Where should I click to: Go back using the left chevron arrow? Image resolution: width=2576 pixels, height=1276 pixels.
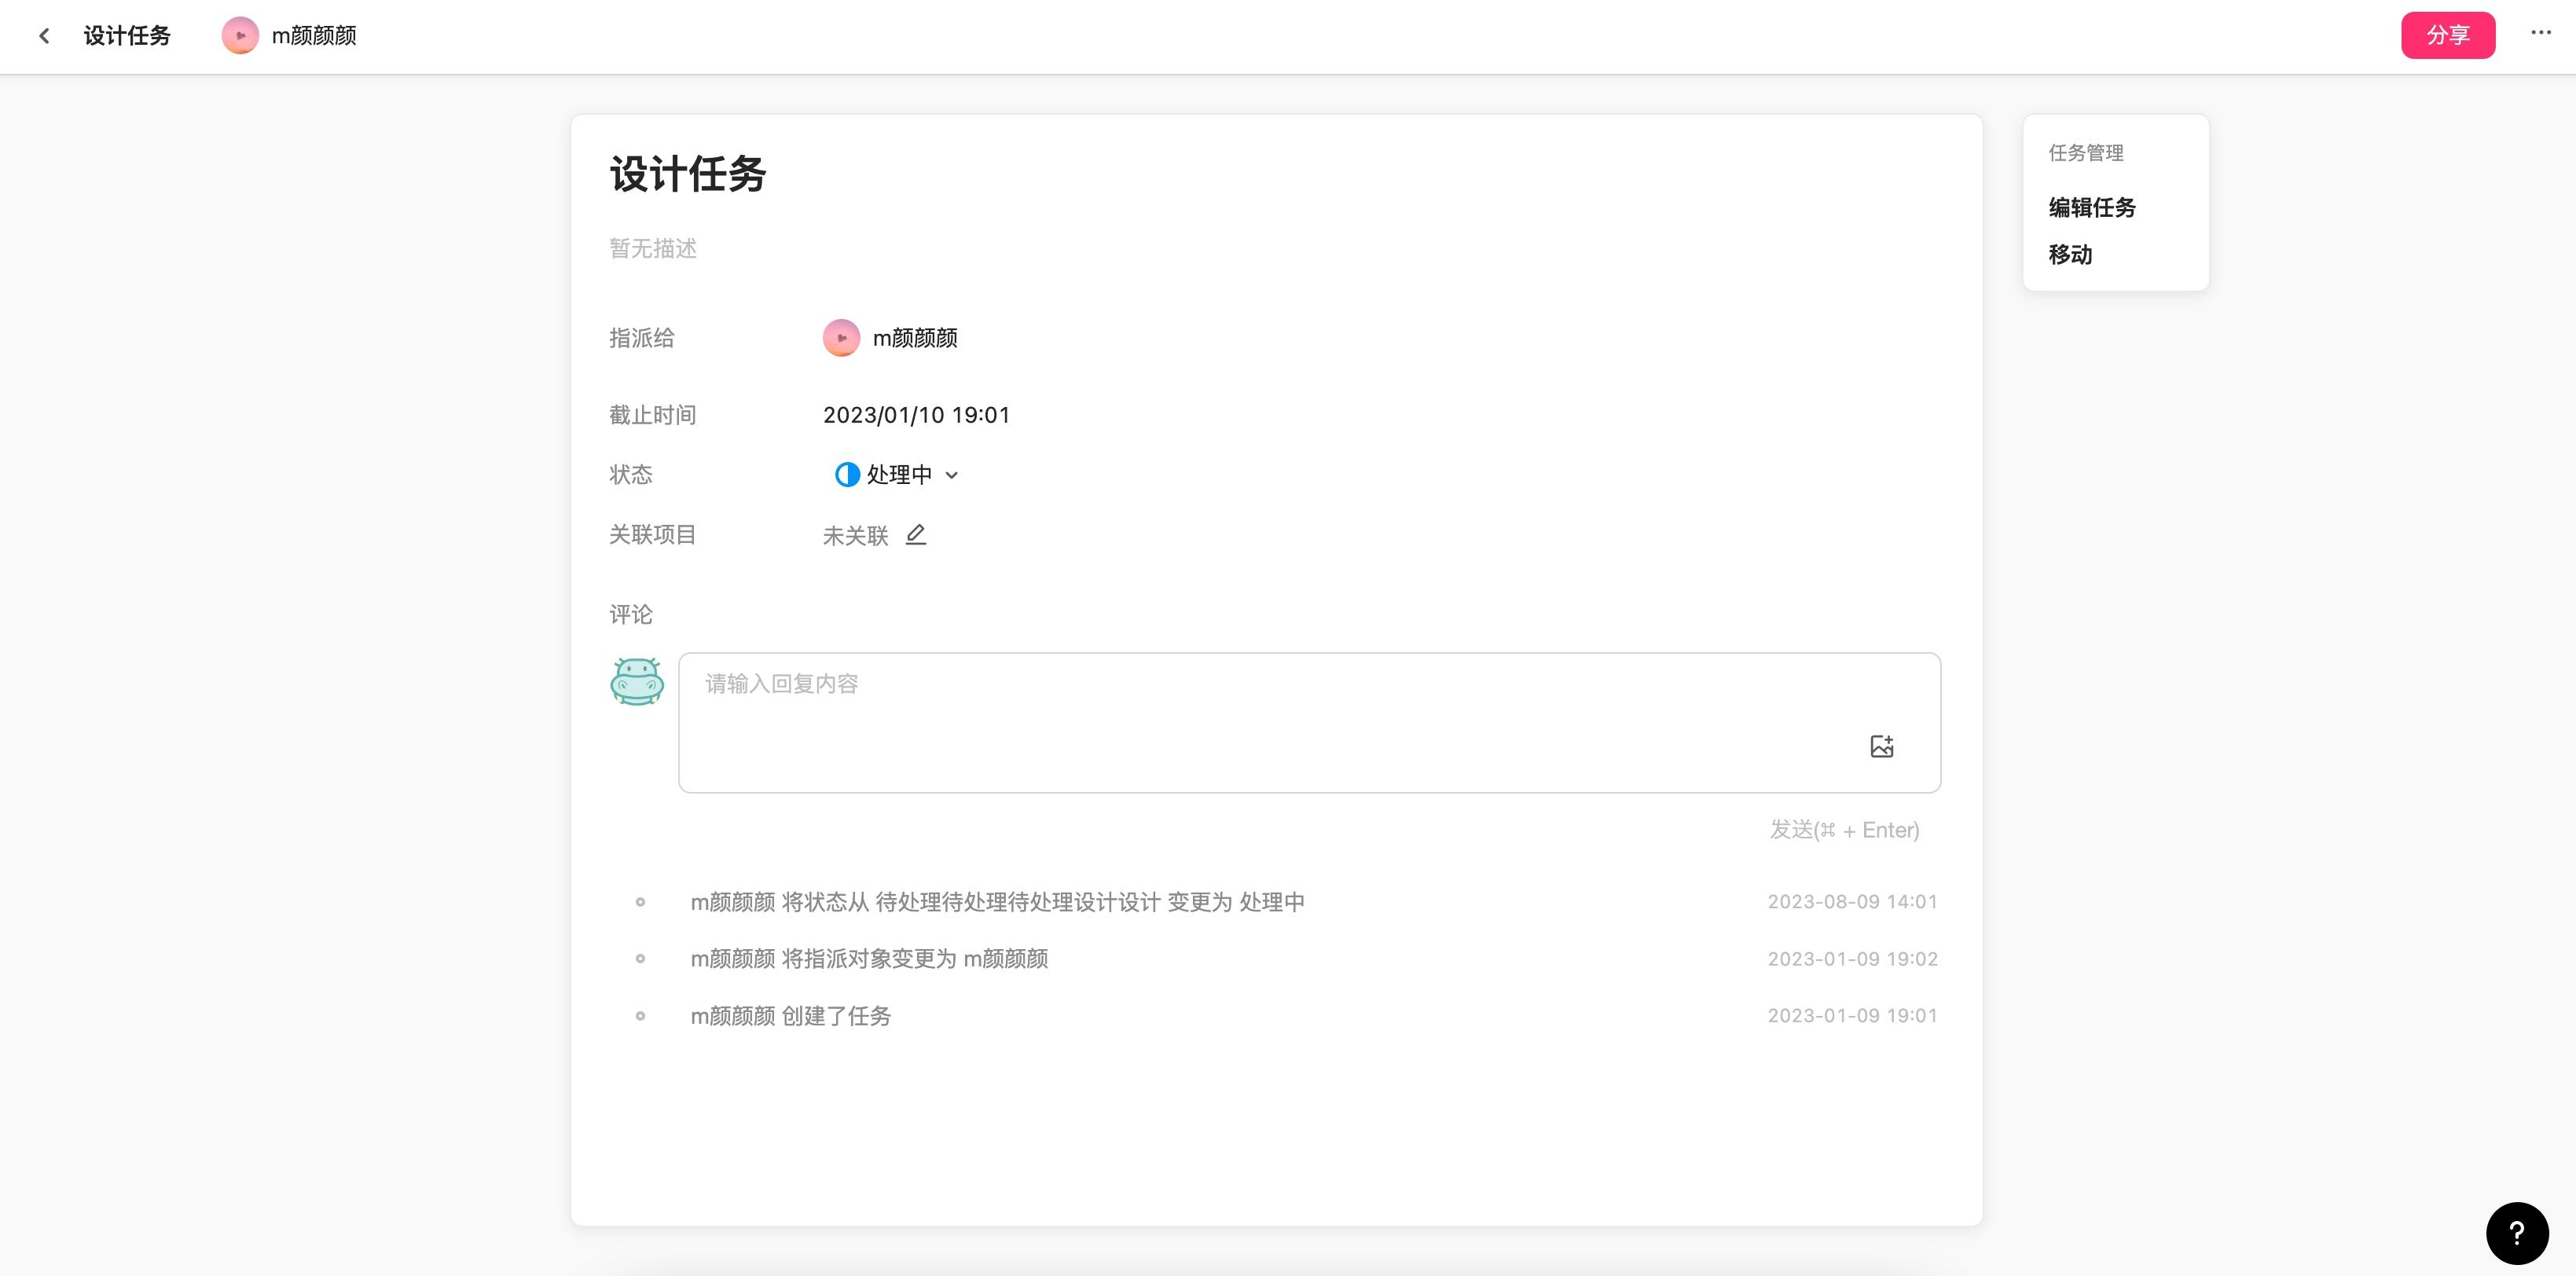click(44, 36)
